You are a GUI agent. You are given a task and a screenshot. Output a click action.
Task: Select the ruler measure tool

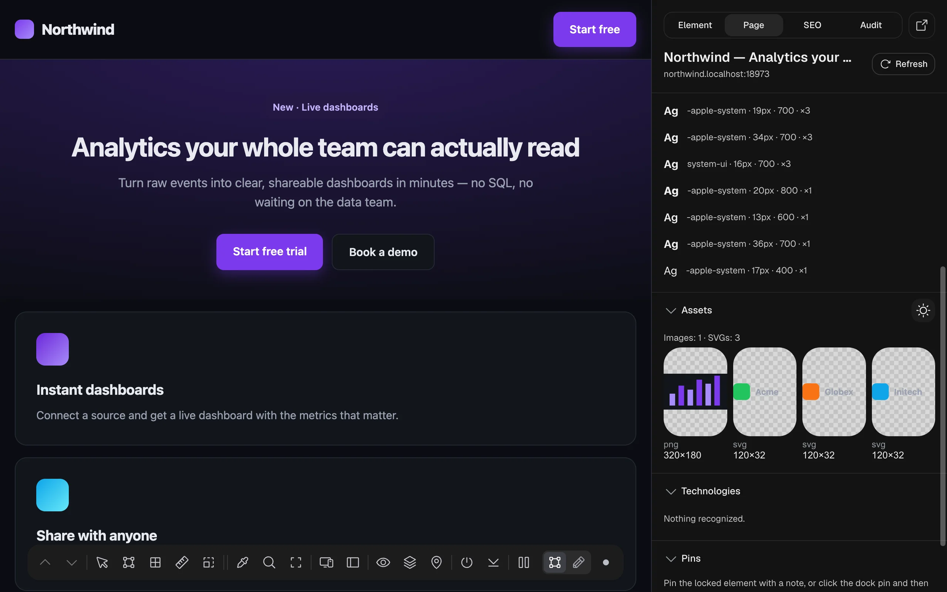tap(182, 563)
